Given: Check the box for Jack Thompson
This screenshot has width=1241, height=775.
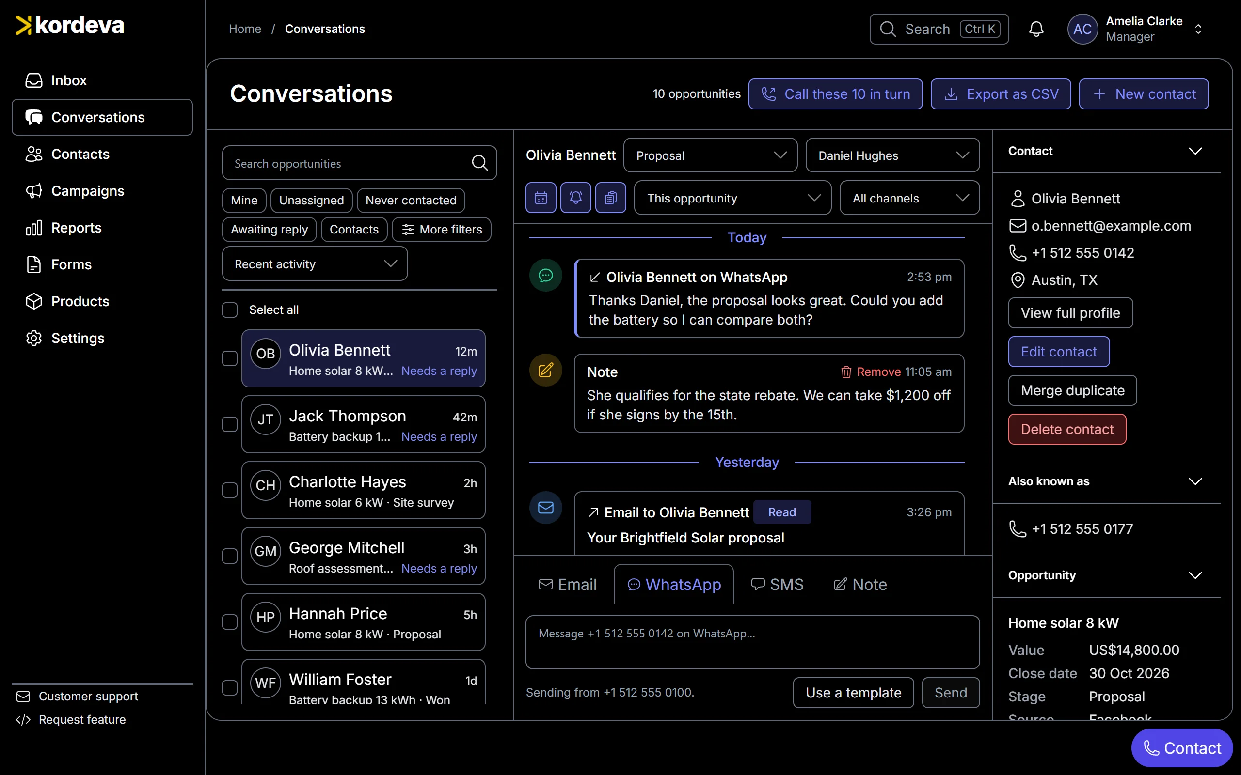Looking at the screenshot, I should point(230,424).
